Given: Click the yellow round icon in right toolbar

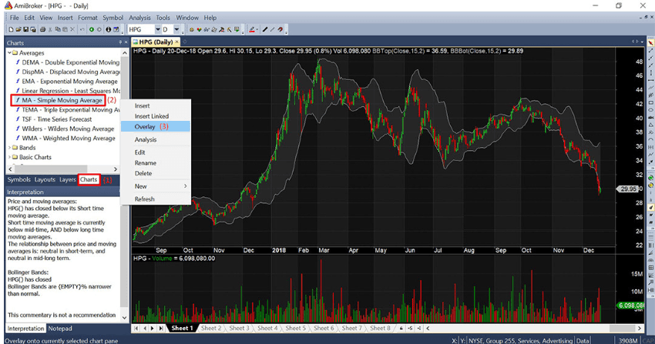Looking at the screenshot, I should click(651, 185).
